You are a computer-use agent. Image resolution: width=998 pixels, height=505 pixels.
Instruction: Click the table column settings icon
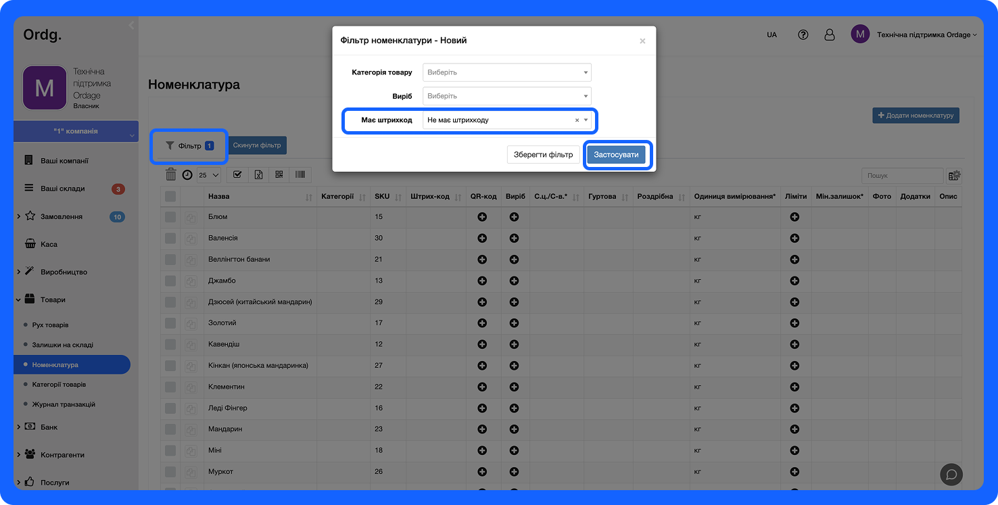point(954,176)
